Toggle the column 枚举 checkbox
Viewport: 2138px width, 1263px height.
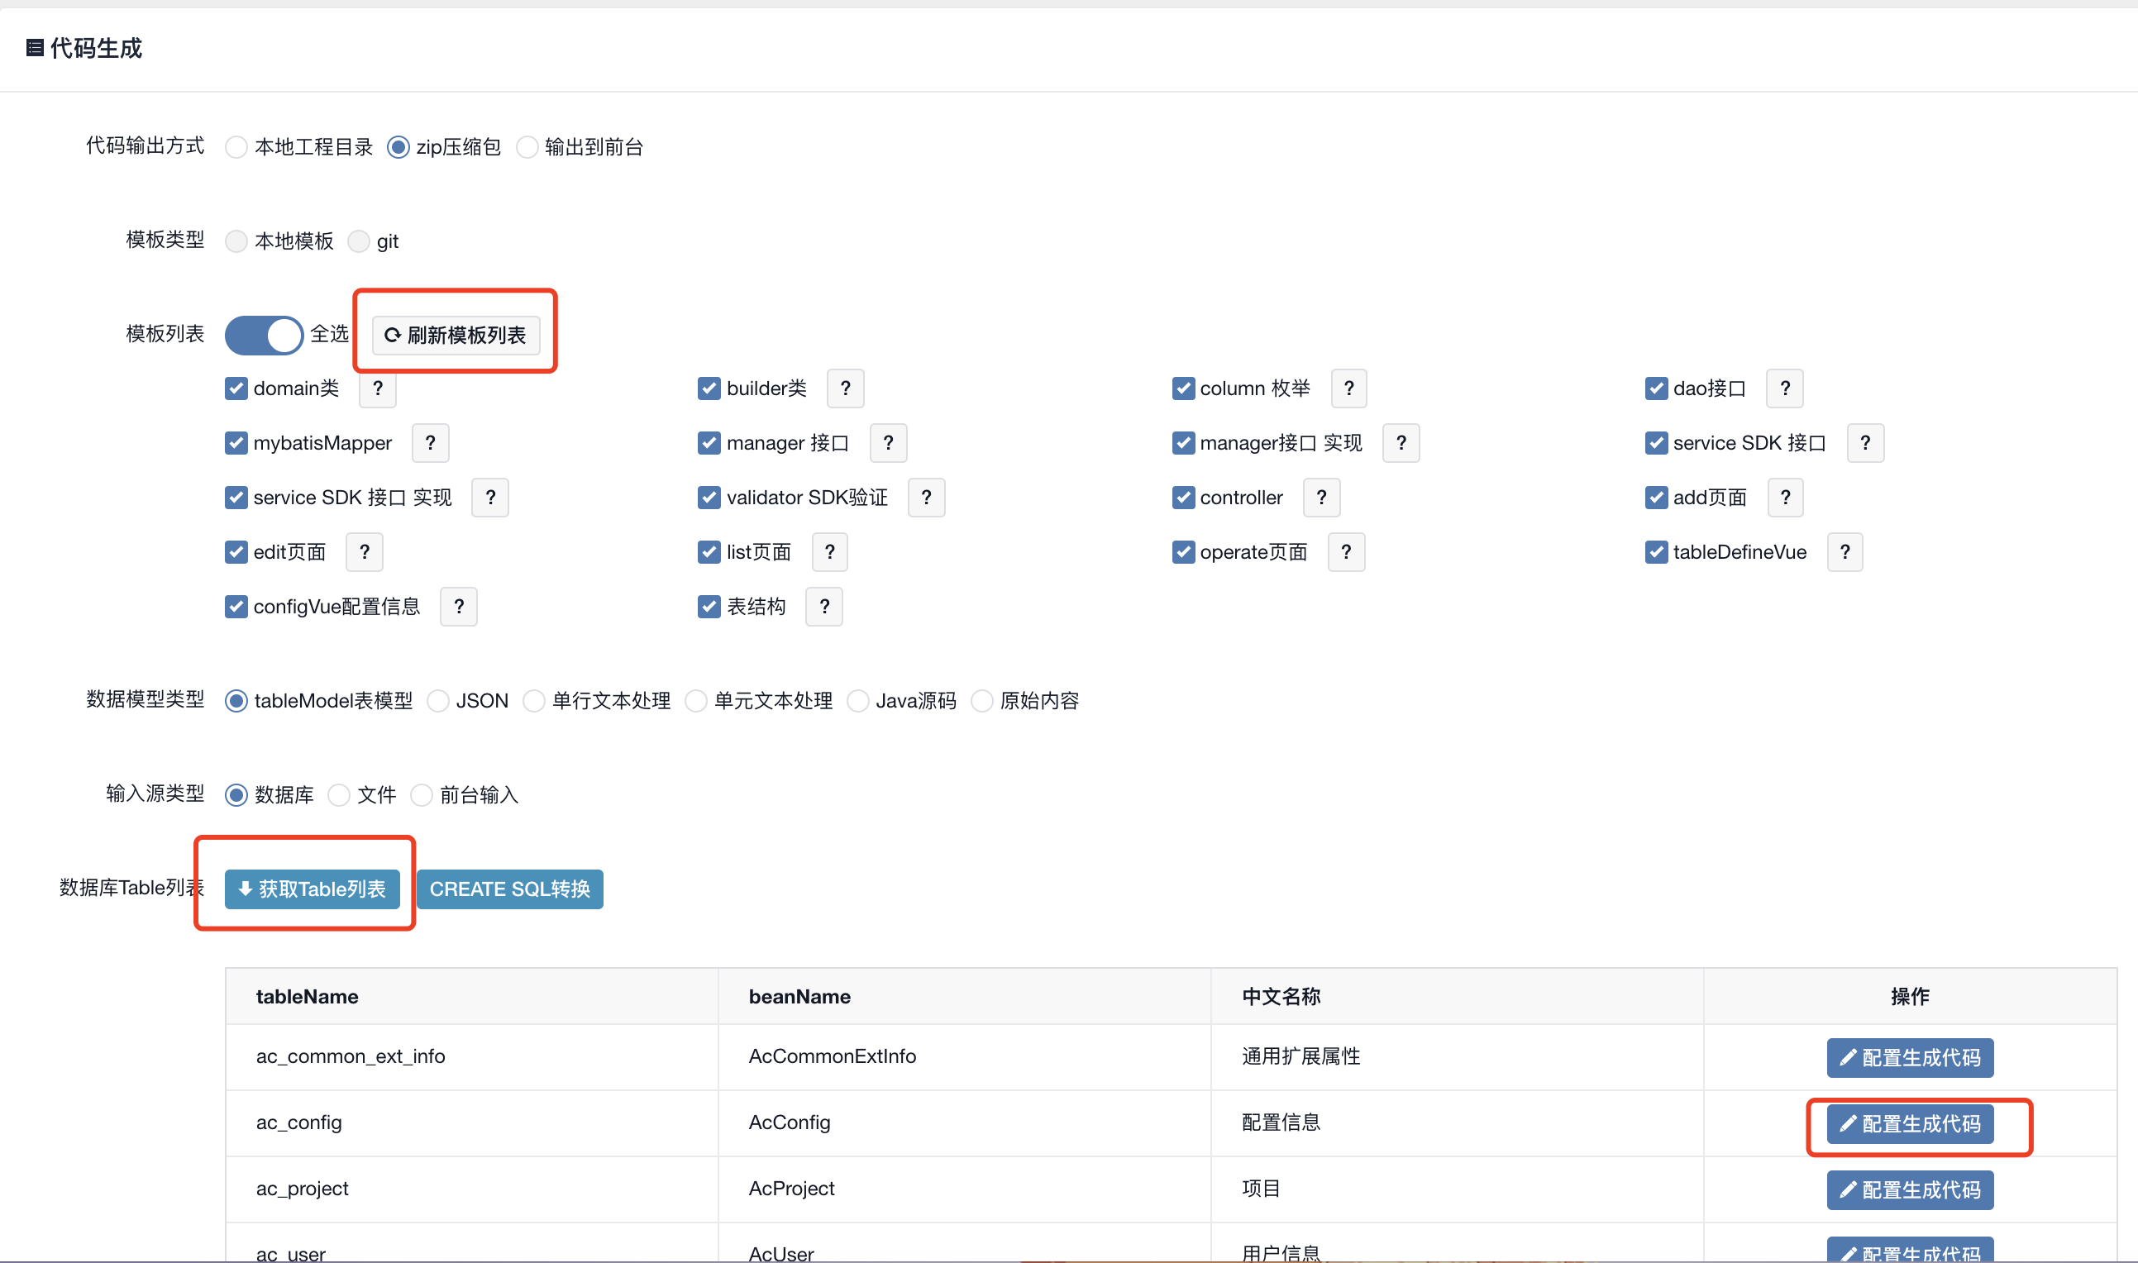1183,388
